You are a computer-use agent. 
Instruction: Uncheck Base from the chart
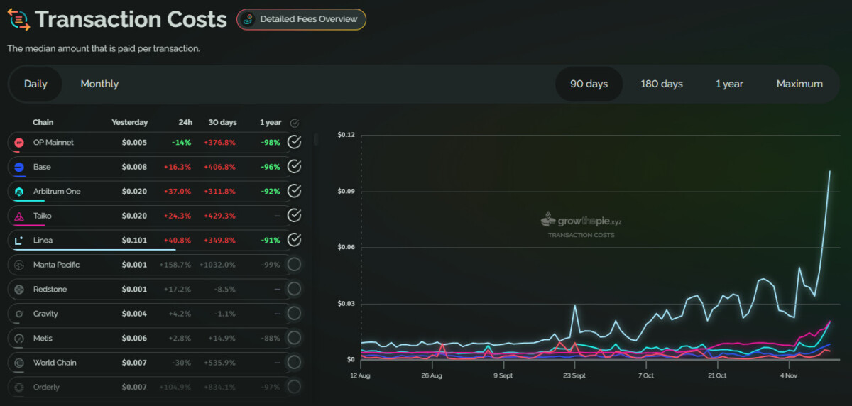(294, 167)
